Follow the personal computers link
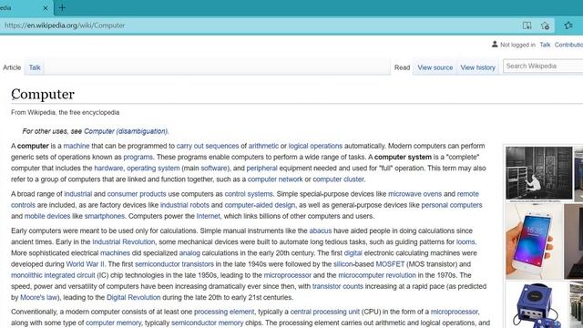This screenshot has height=328, width=583. (x=452, y=205)
